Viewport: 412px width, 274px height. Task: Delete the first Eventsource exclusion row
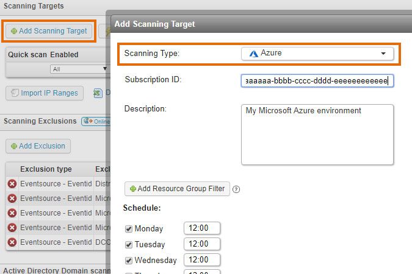click(x=12, y=184)
